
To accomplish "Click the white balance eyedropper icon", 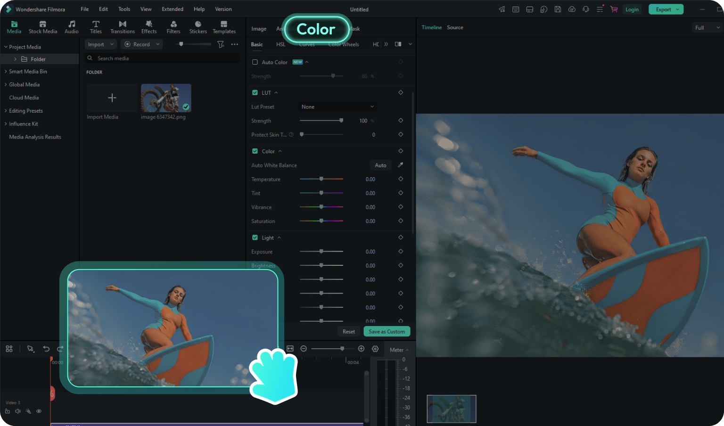I will 401,165.
